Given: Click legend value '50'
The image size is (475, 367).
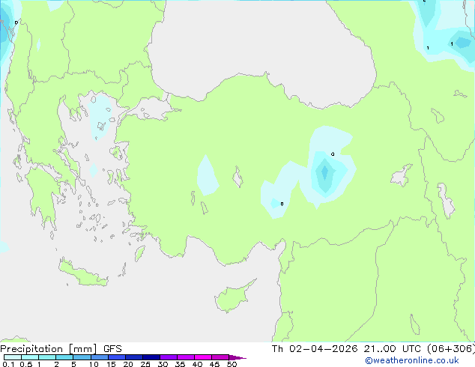Looking at the screenshot, I should coord(232,364).
